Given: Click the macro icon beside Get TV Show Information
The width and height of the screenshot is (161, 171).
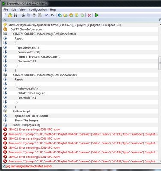Looking at the screenshot, I should click(x=5, y=29).
